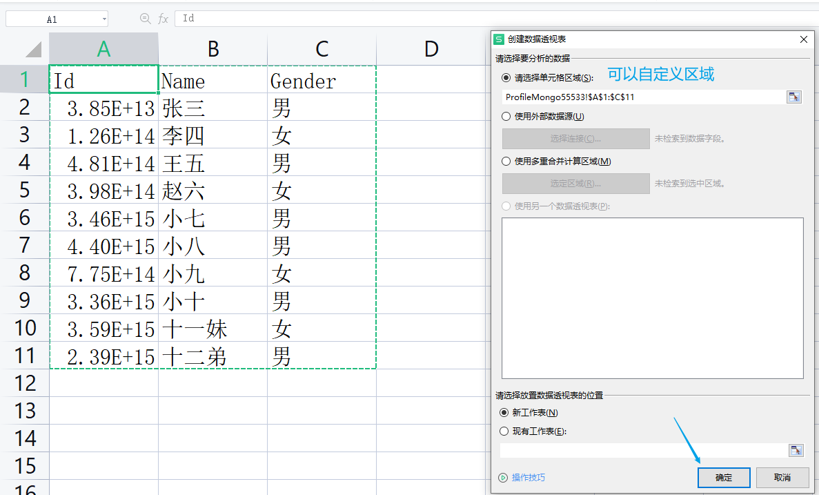Select the 新工作表 radio option
The width and height of the screenshot is (819, 495).
[504, 412]
